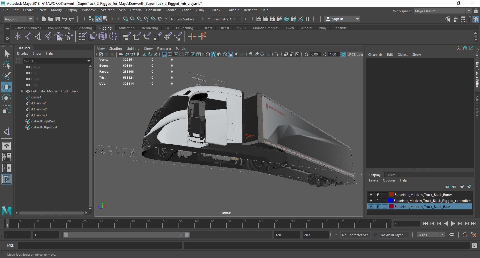Activate the Paint selection tool

[x=7, y=76]
